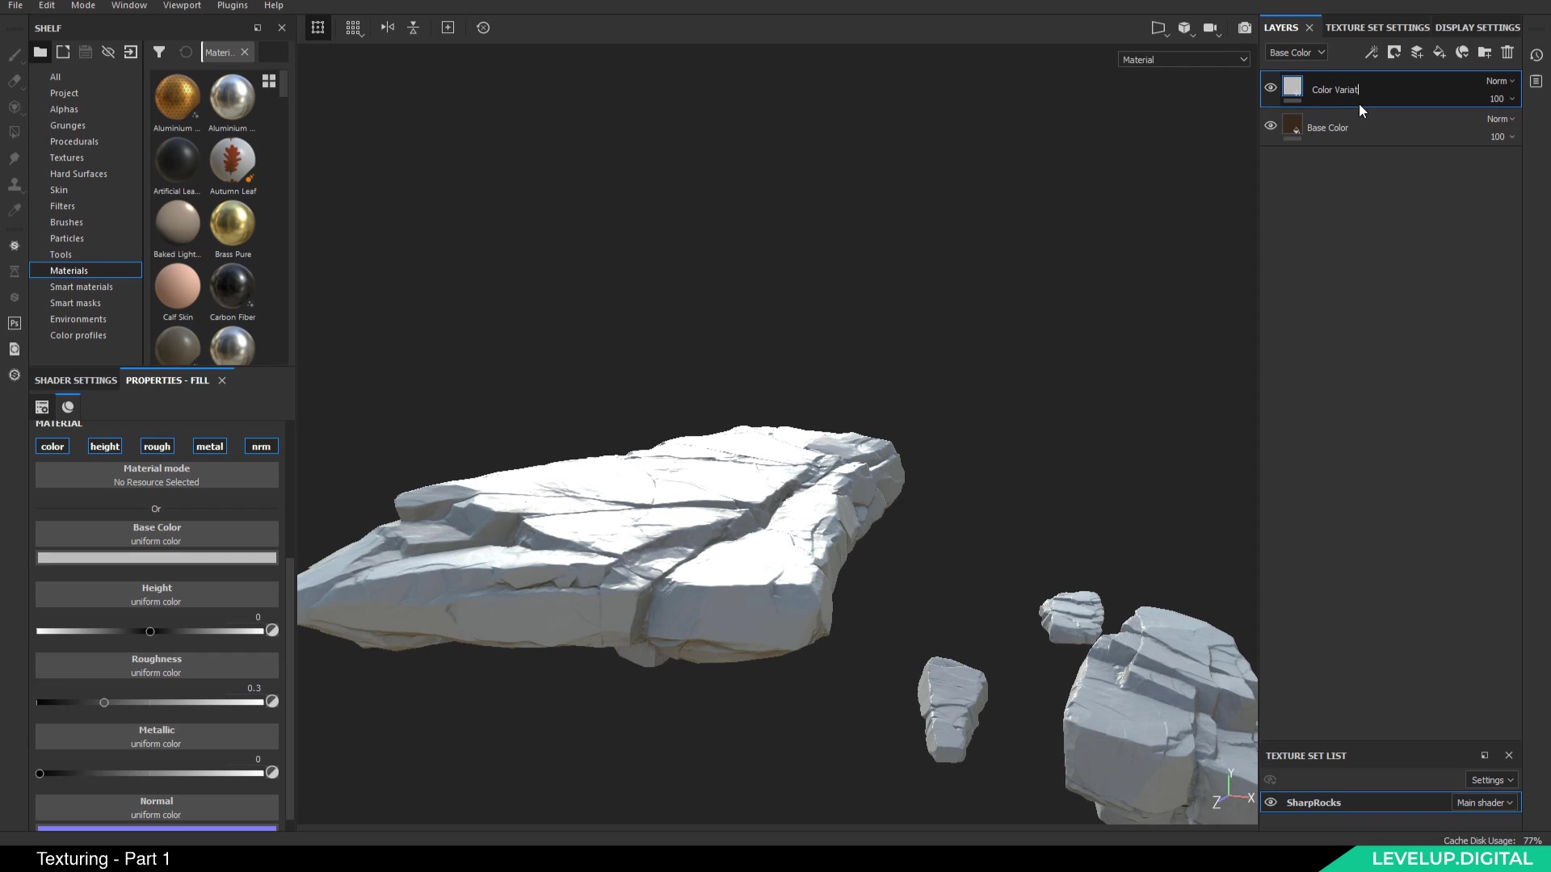Screen dimensions: 1551x872
Task: Toggle SharpRocks texture set visibility
Action: pos(1271,802)
